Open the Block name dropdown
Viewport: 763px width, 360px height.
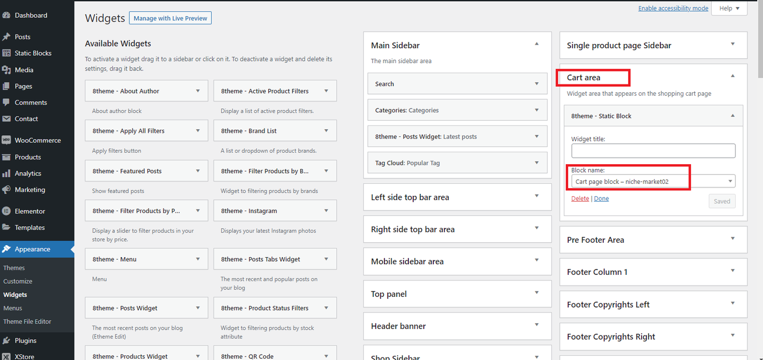point(653,181)
